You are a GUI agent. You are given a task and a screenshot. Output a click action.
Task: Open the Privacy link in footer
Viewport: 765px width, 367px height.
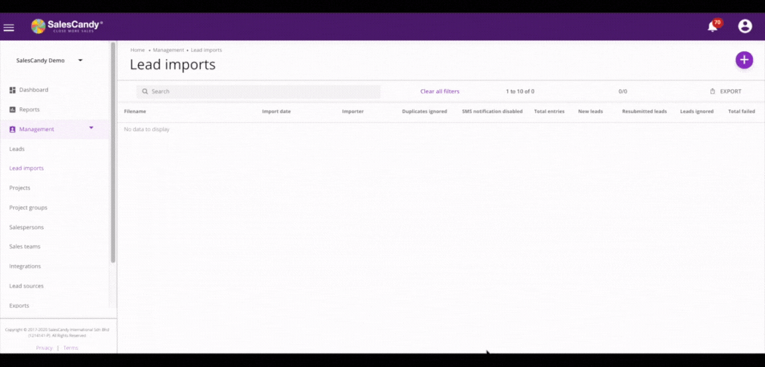click(44, 348)
